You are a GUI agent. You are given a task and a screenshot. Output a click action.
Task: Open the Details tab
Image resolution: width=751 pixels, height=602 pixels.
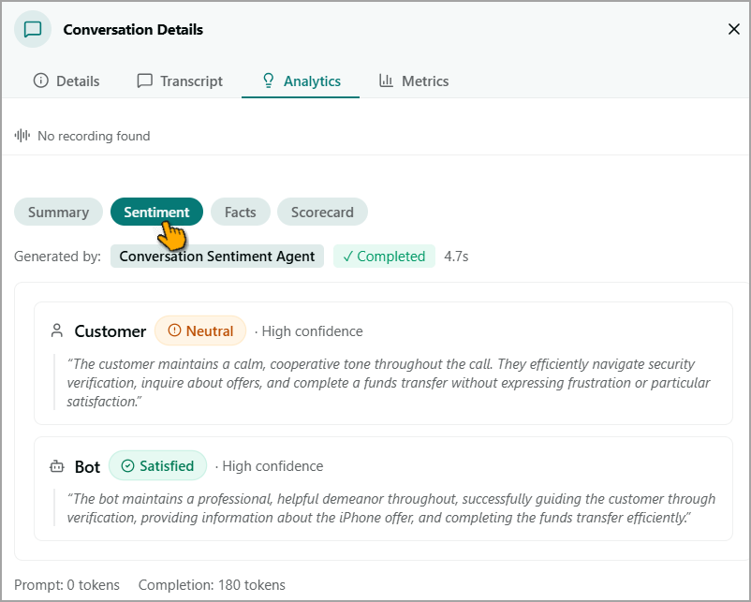tap(66, 81)
